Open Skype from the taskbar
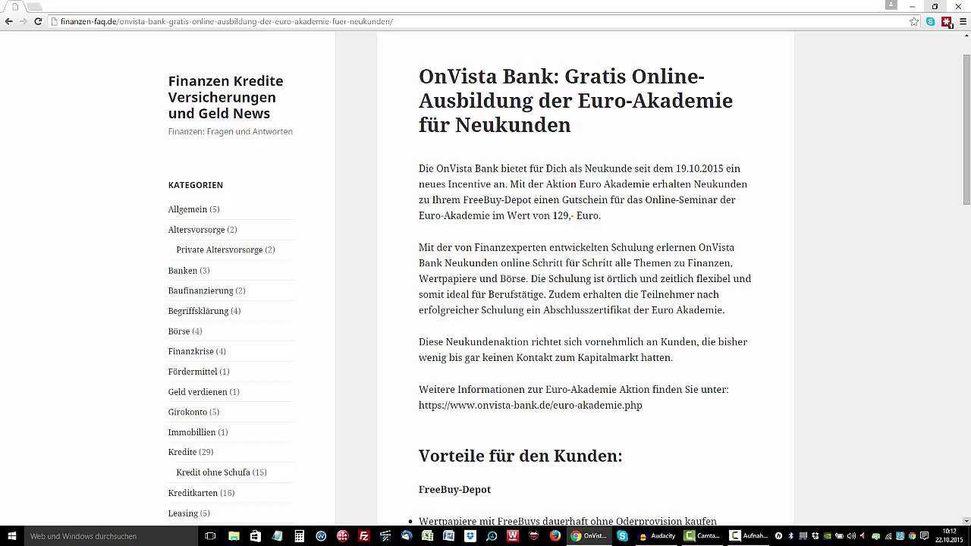The height and width of the screenshot is (546, 971). click(623, 535)
